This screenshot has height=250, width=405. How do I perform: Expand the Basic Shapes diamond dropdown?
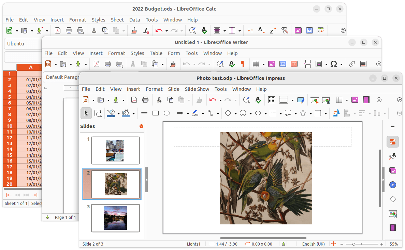pos(235,113)
